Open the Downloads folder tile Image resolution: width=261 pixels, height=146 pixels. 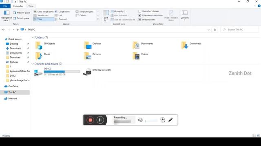pos(191,45)
